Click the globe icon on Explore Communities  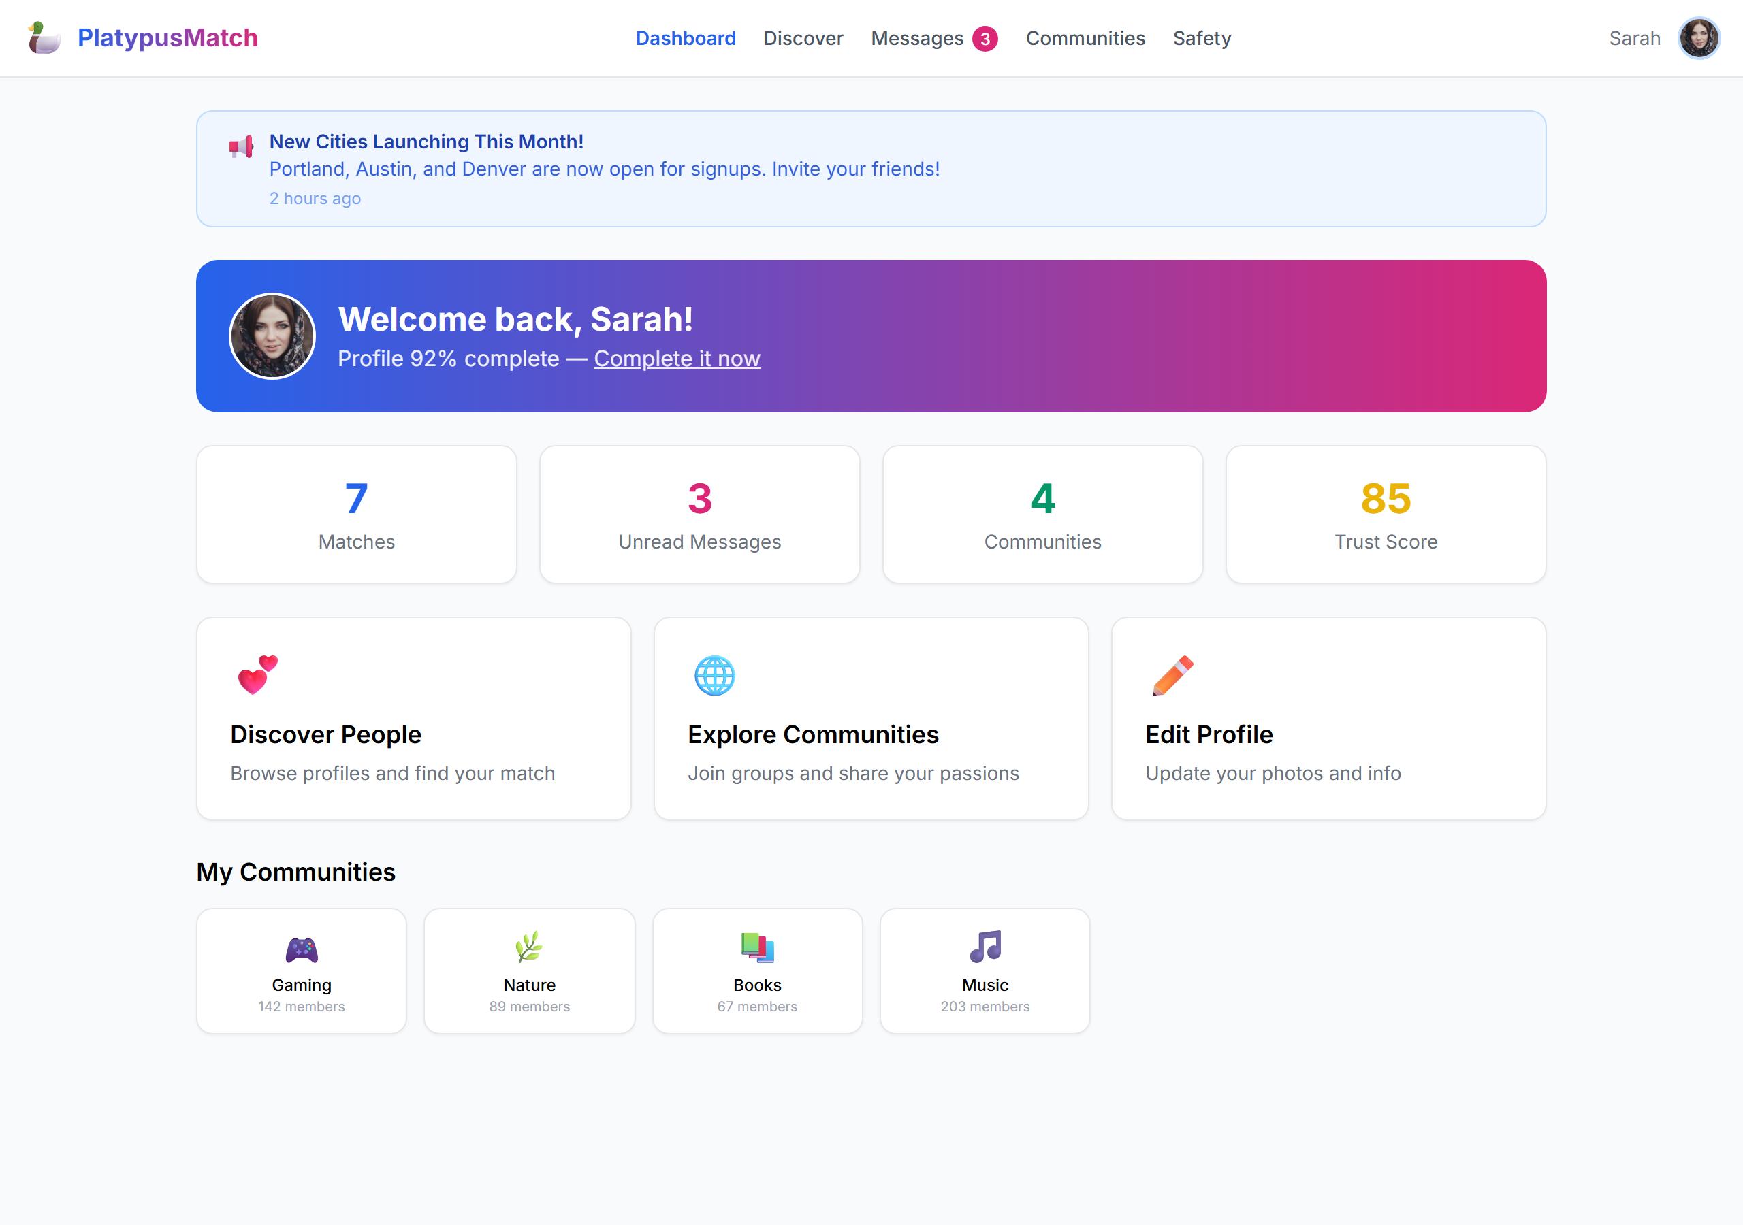click(714, 674)
